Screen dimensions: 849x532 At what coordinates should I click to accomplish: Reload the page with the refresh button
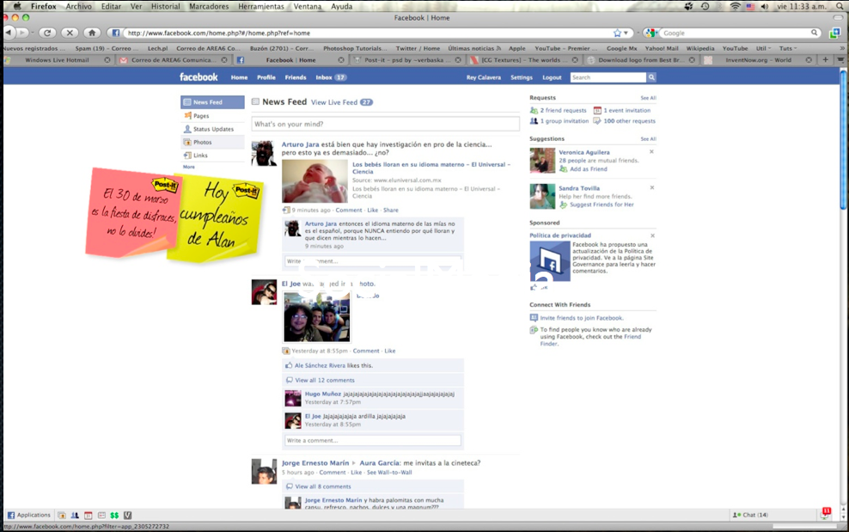(47, 33)
